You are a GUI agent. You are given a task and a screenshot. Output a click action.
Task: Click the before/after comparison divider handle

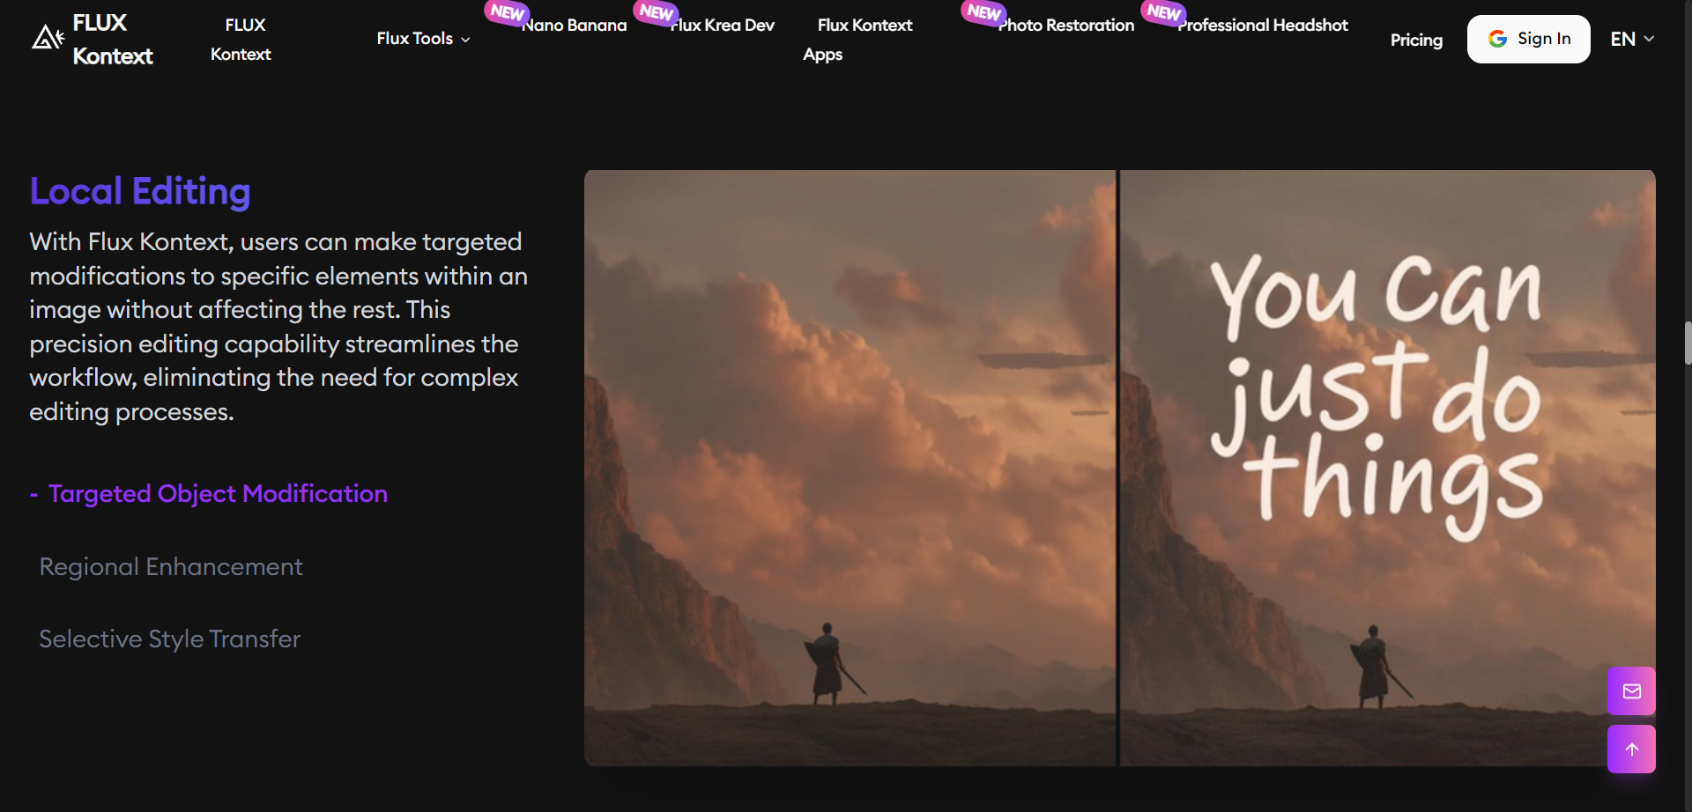(x=1117, y=468)
